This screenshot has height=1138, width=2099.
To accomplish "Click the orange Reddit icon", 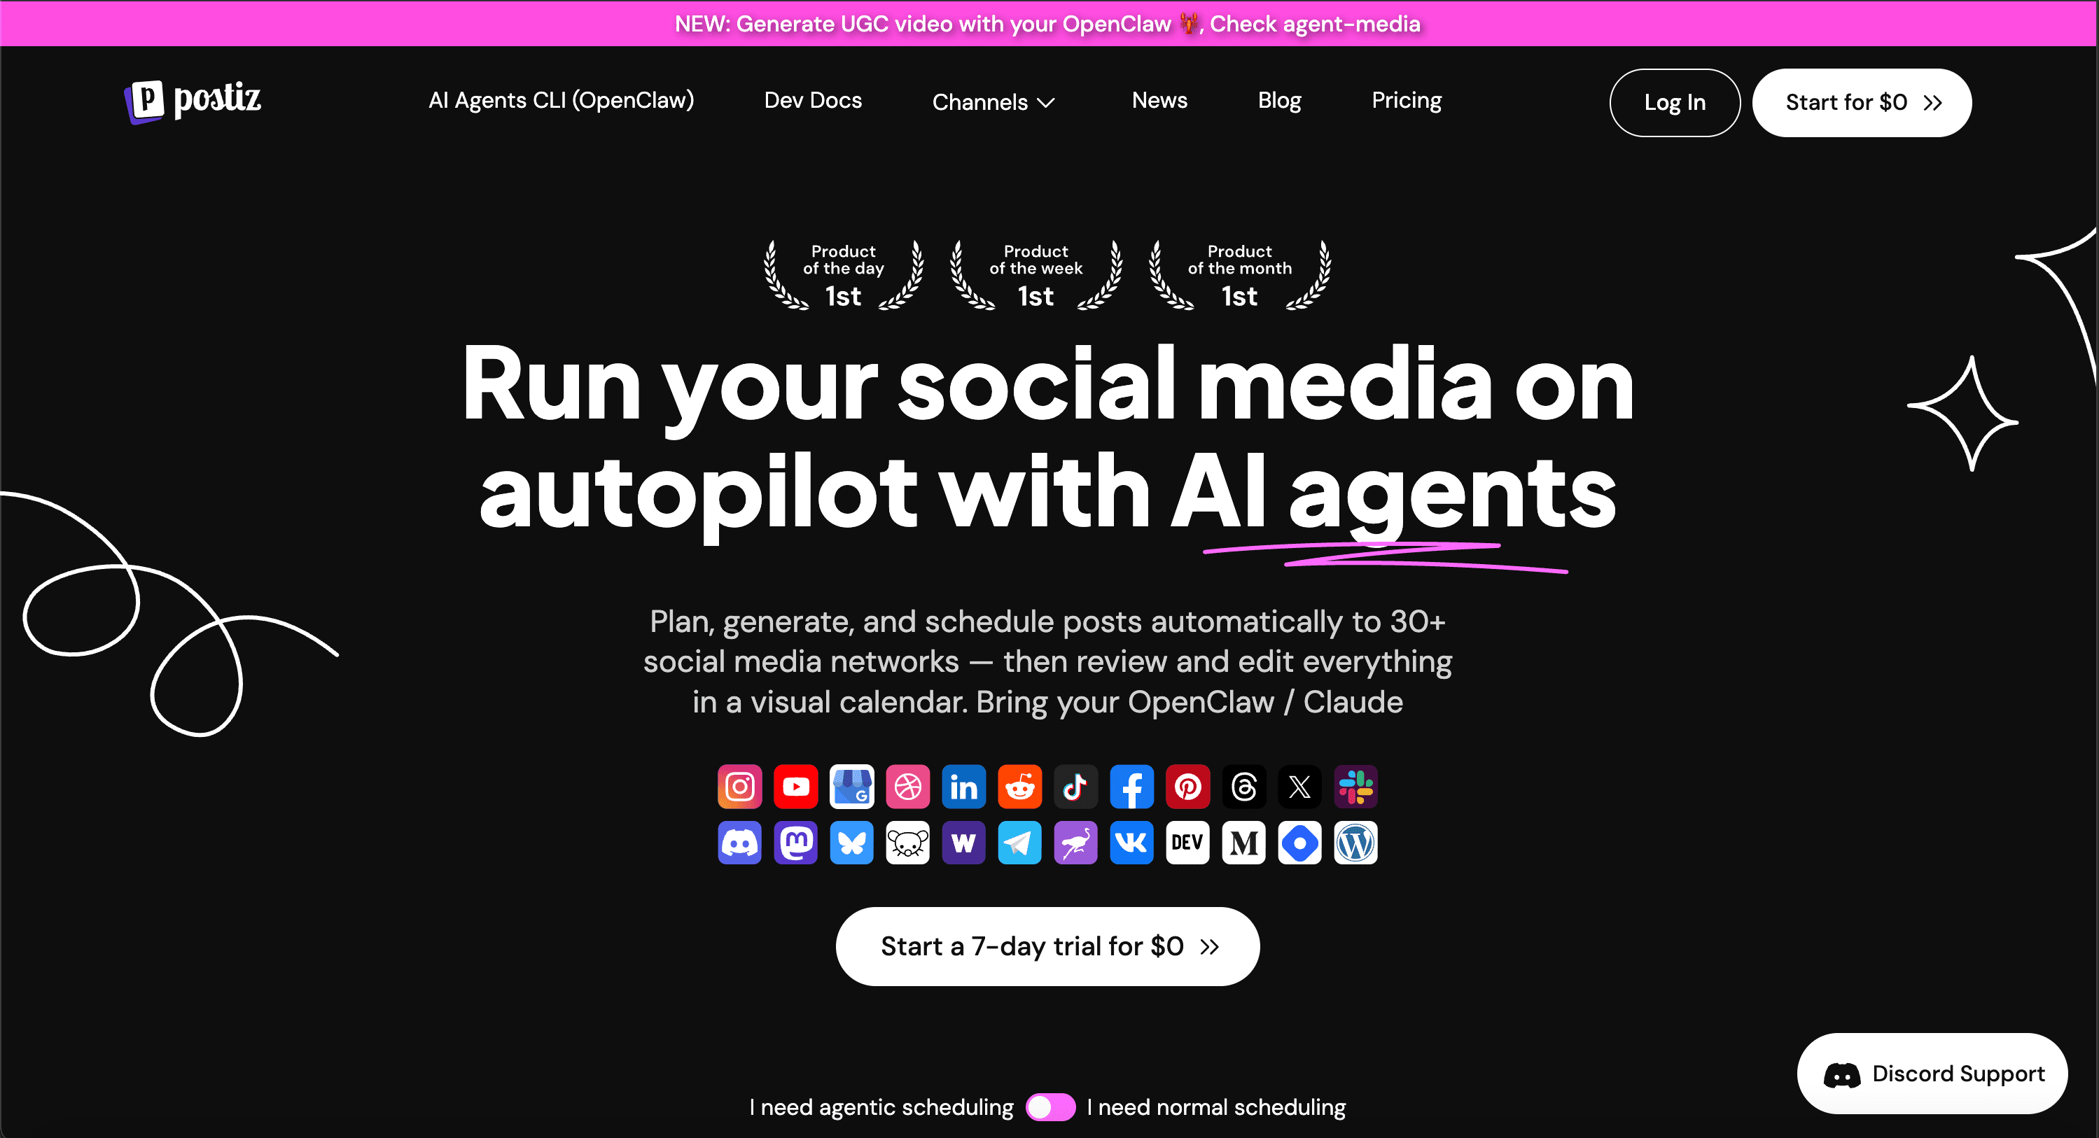I will point(1020,786).
